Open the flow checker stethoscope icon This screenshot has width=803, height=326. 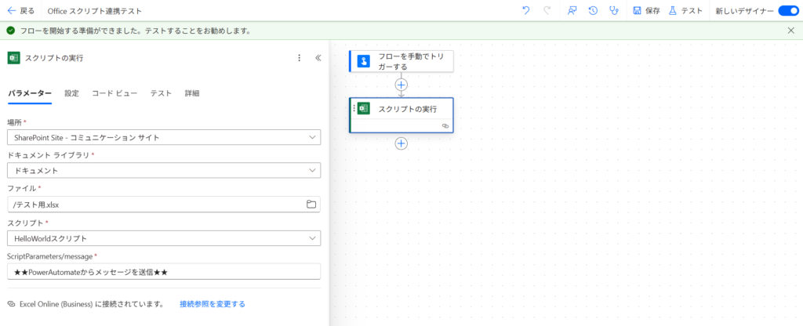pos(613,11)
